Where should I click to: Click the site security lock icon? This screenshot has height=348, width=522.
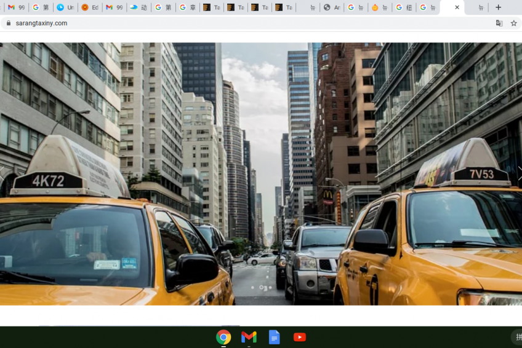[x=8, y=23]
